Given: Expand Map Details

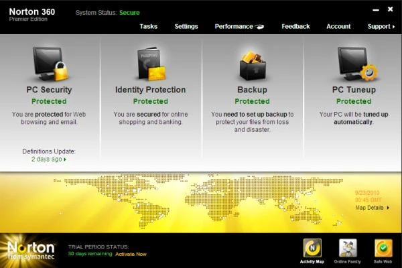Looking at the screenshot, I should tap(372, 208).
